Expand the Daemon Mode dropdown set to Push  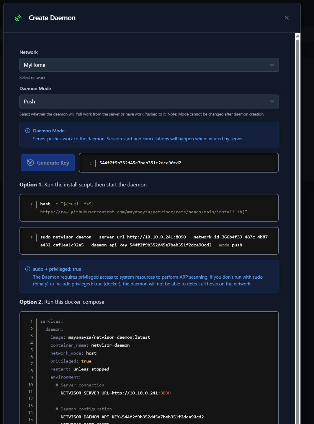click(x=149, y=102)
